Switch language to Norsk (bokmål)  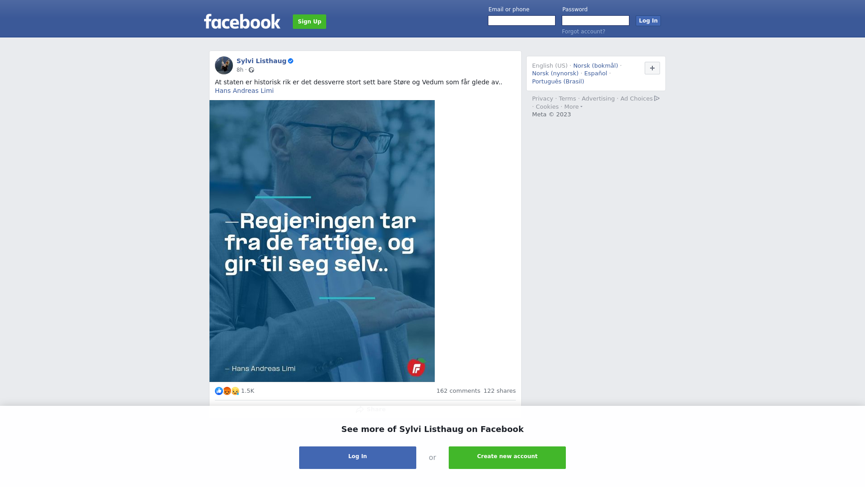pyautogui.click(x=596, y=66)
